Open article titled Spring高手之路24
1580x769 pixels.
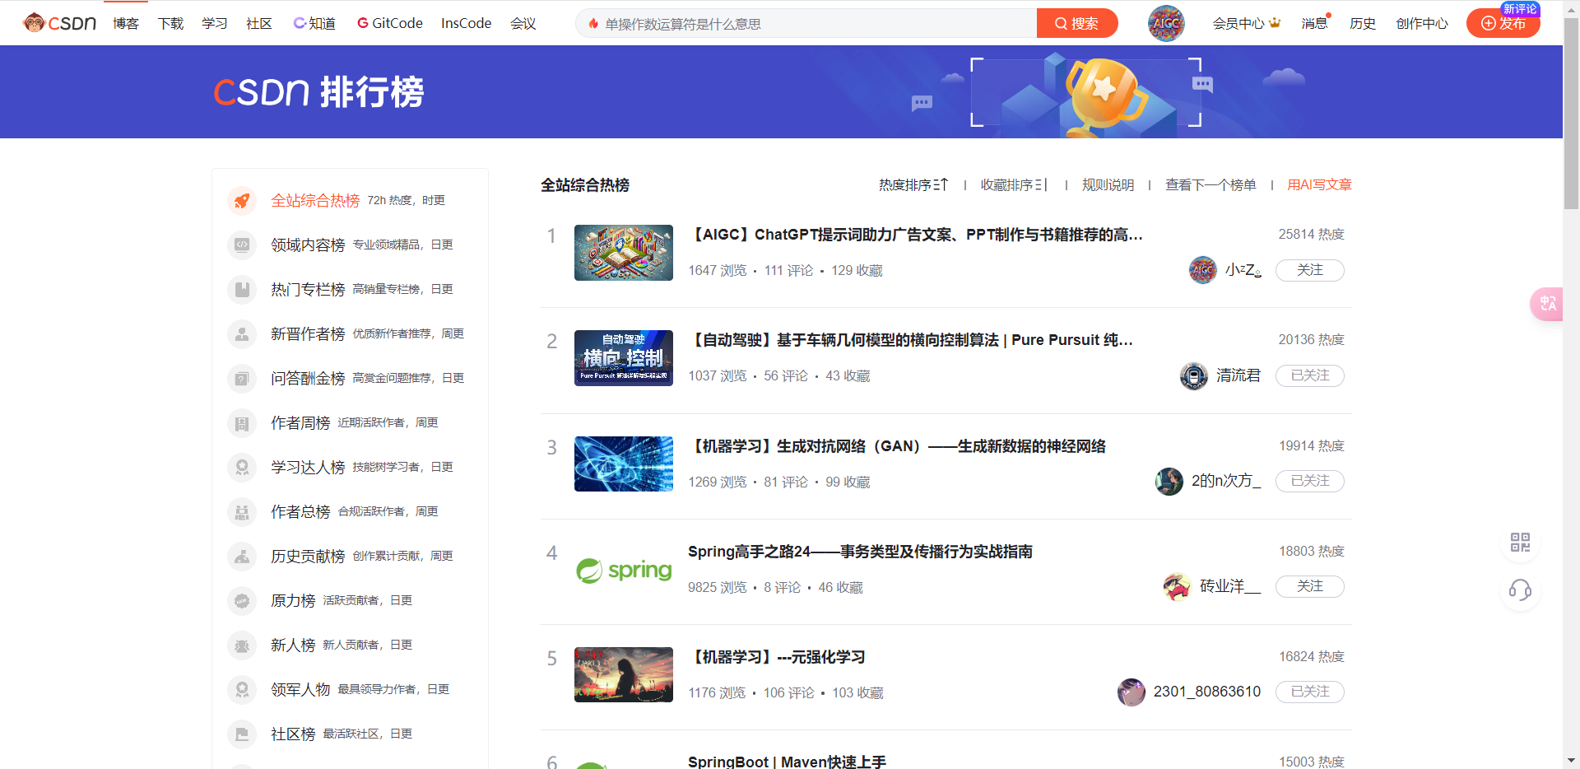(x=860, y=552)
